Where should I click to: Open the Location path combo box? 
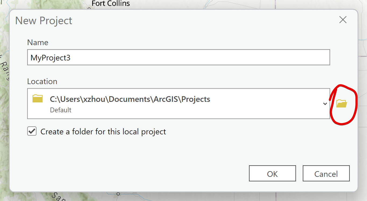click(x=177, y=103)
